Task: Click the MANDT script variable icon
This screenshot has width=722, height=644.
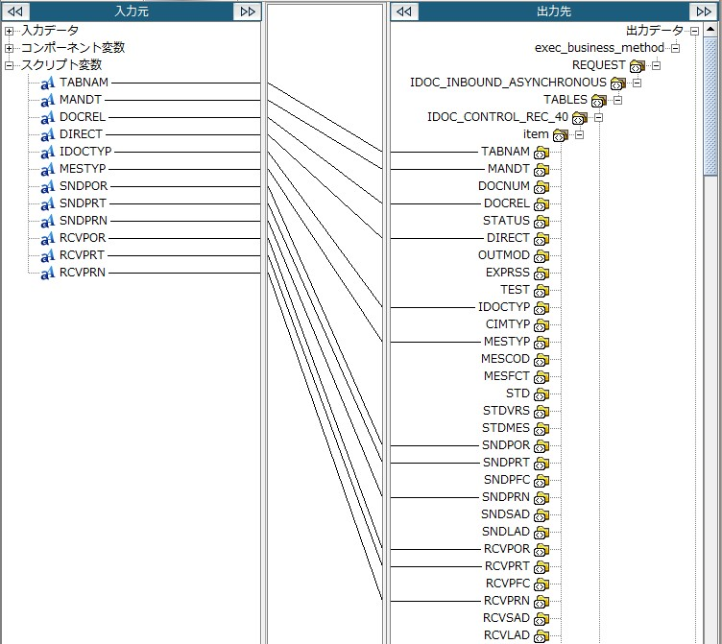Action: (x=47, y=101)
